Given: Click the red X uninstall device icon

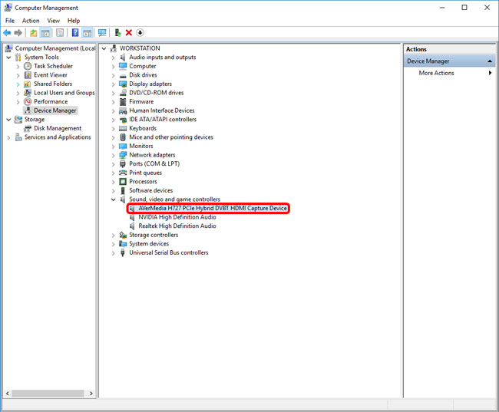Looking at the screenshot, I should coord(128,33).
